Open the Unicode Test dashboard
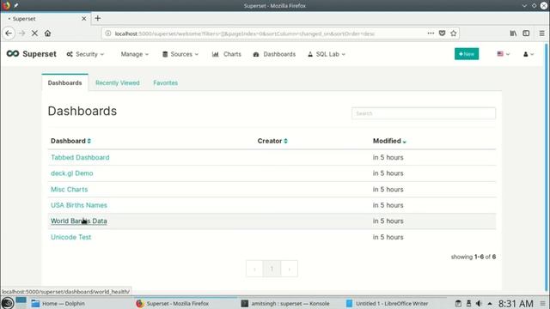 click(70, 237)
